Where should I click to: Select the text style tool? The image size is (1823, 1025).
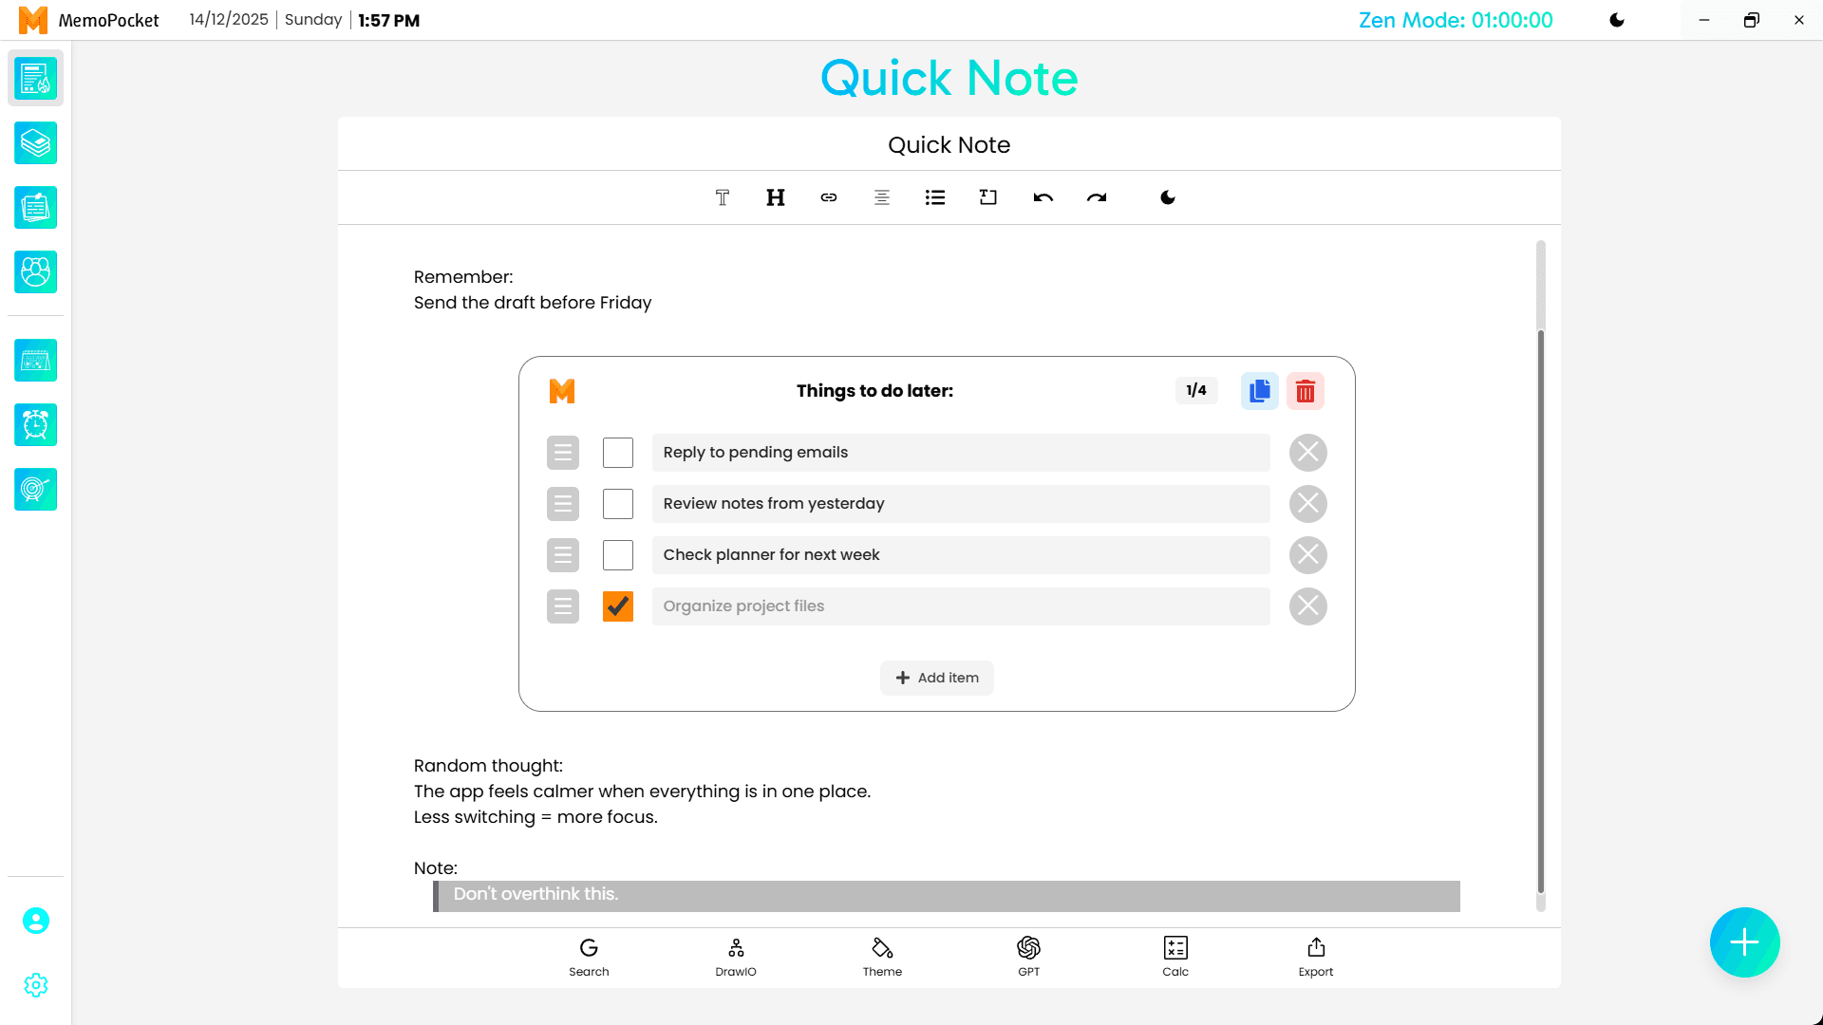click(x=723, y=197)
